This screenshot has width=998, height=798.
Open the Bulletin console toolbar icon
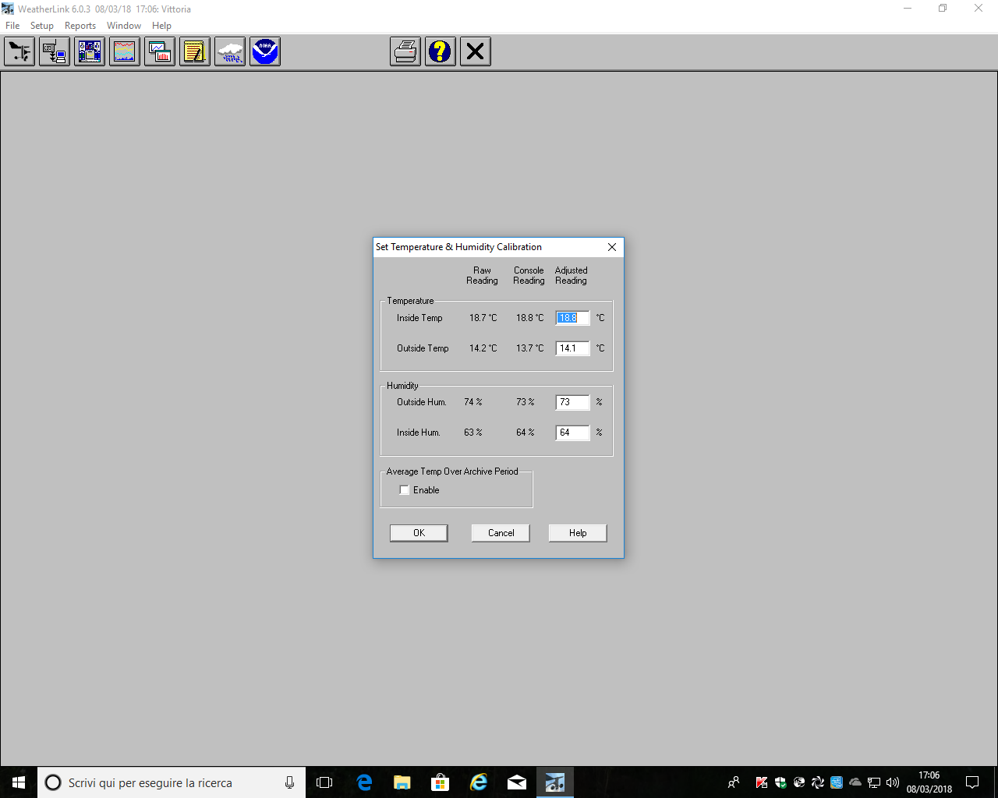pyautogui.click(x=90, y=51)
